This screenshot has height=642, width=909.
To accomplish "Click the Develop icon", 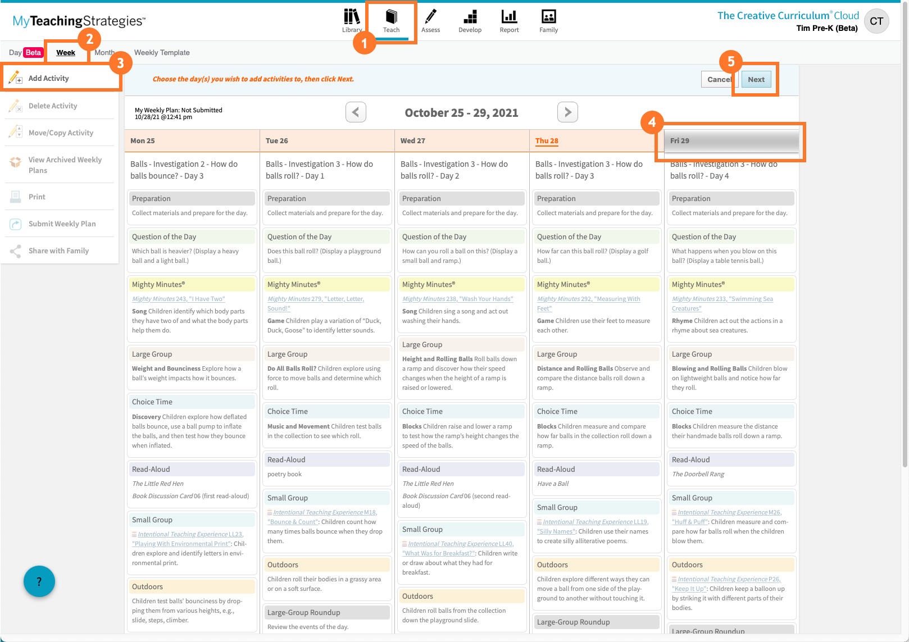I will pyautogui.click(x=470, y=21).
